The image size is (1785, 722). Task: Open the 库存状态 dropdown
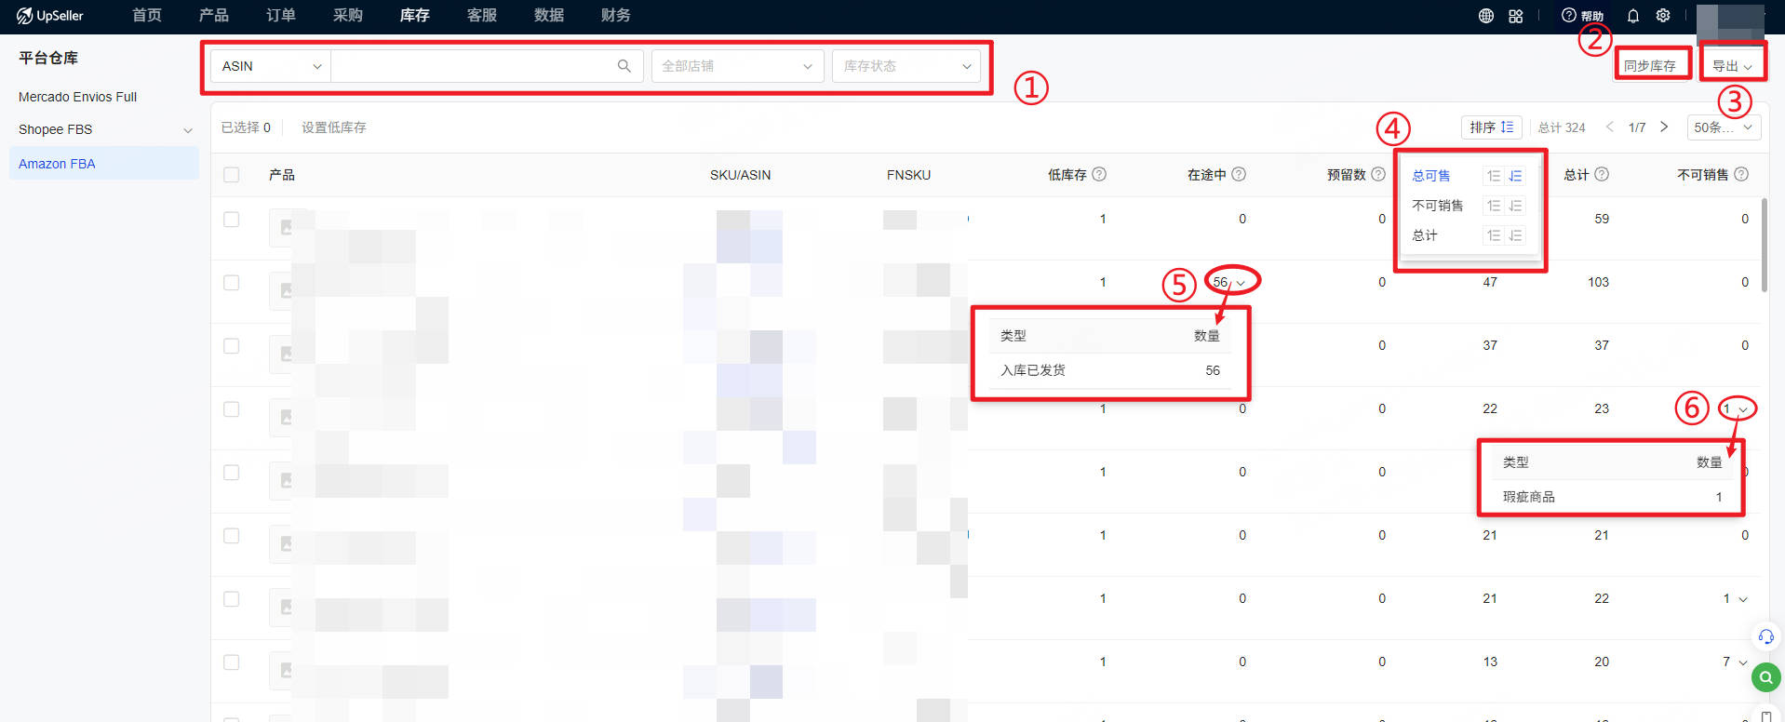pyautogui.click(x=906, y=66)
